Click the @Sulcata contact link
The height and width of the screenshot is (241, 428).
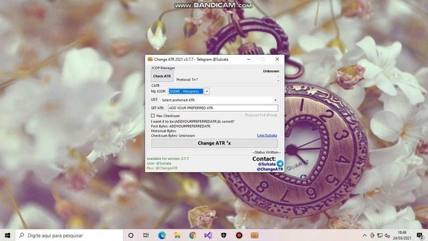[267, 164]
